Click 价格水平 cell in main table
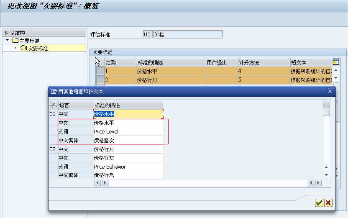Viewport: 348px width, 218px height. point(171,71)
